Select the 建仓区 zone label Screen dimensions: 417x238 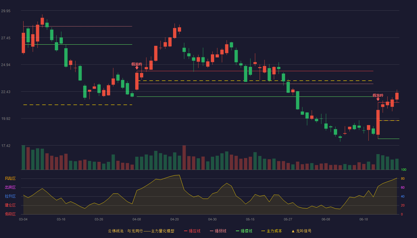10,205
